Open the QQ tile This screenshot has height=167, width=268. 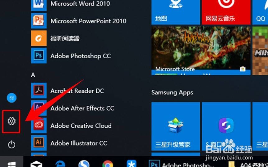coord(260,12)
